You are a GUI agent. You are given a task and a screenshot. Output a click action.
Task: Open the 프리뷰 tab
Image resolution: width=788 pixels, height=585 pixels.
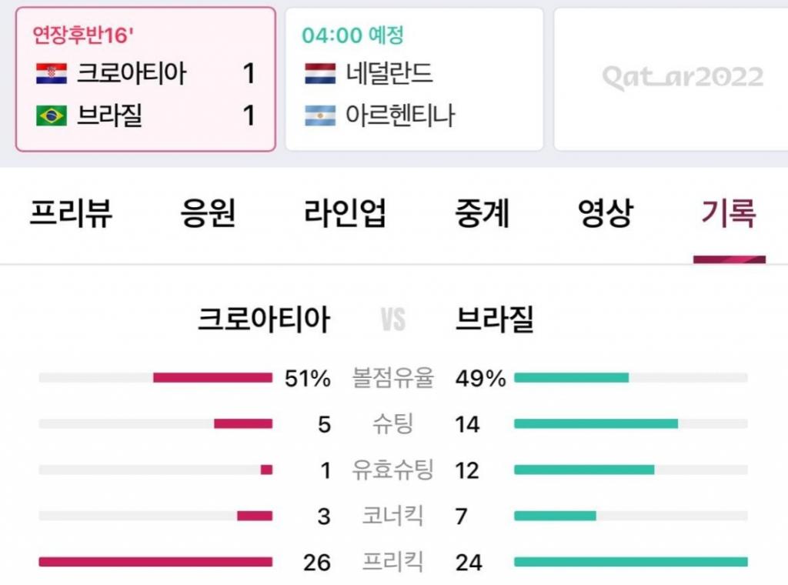tap(71, 212)
